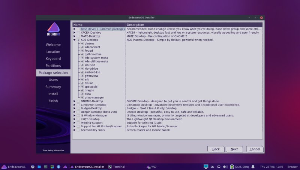300x170 pixels.
Task: Expand the Base-devel + Common packages group
Action: pyautogui.click(x=74, y=29)
